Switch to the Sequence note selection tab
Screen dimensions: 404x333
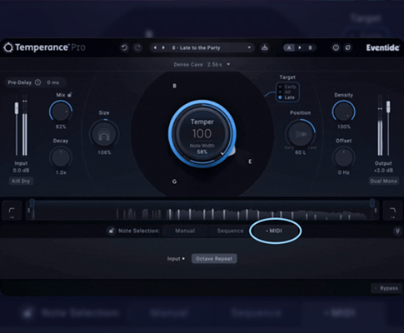coord(230,231)
